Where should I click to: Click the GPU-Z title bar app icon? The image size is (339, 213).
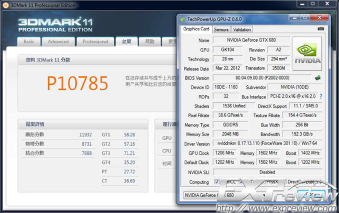[183, 19]
